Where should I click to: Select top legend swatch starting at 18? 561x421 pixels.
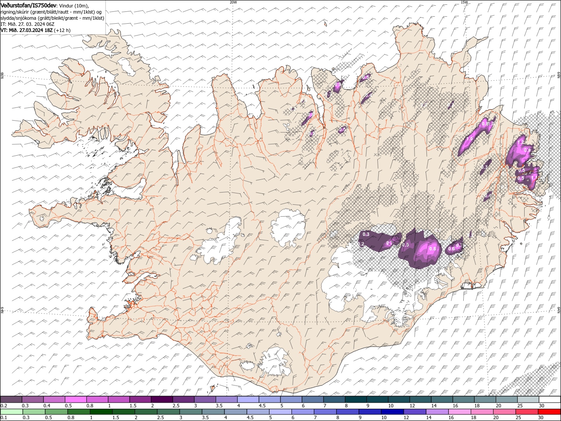486,400
